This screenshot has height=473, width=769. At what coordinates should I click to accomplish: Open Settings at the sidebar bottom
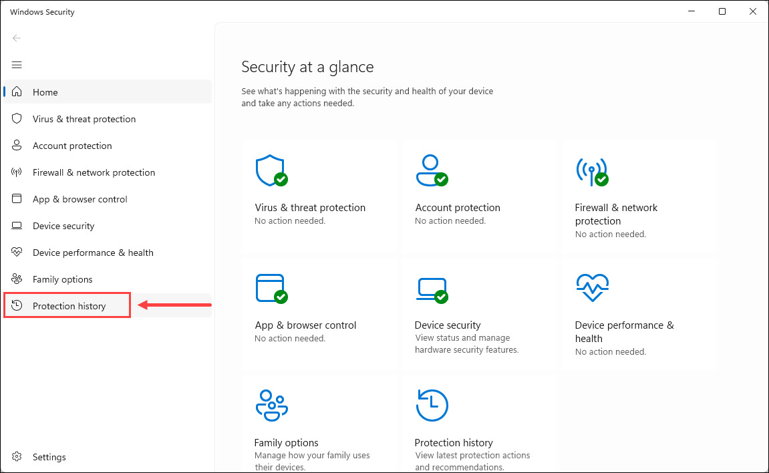pos(49,457)
